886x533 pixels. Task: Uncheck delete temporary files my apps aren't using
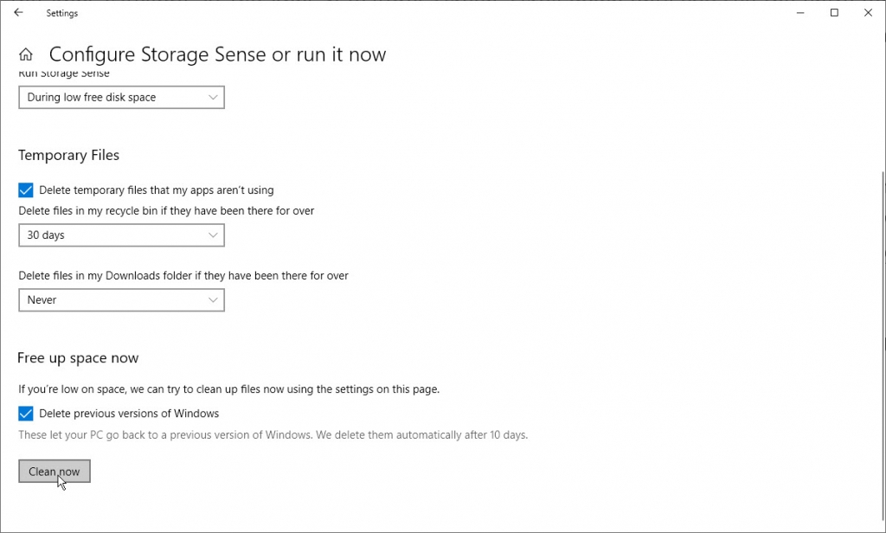point(25,189)
